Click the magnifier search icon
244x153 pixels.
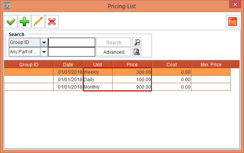(137, 42)
